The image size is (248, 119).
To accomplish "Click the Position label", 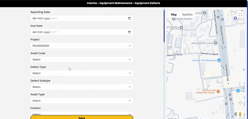I will click(36, 108).
